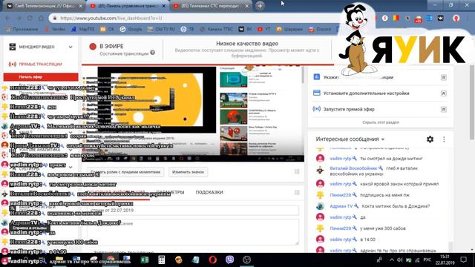
Task: Open the Менеджер видео section
Action: click(36, 47)
